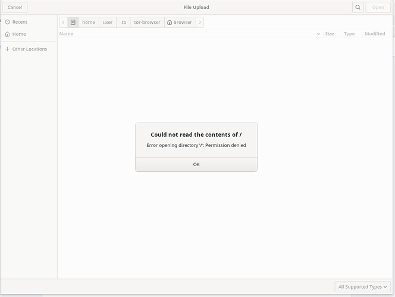Viewport: 395px width, 297px height.
Task: Open the All Supported Types filter dropdown
Action: (363, 286)
